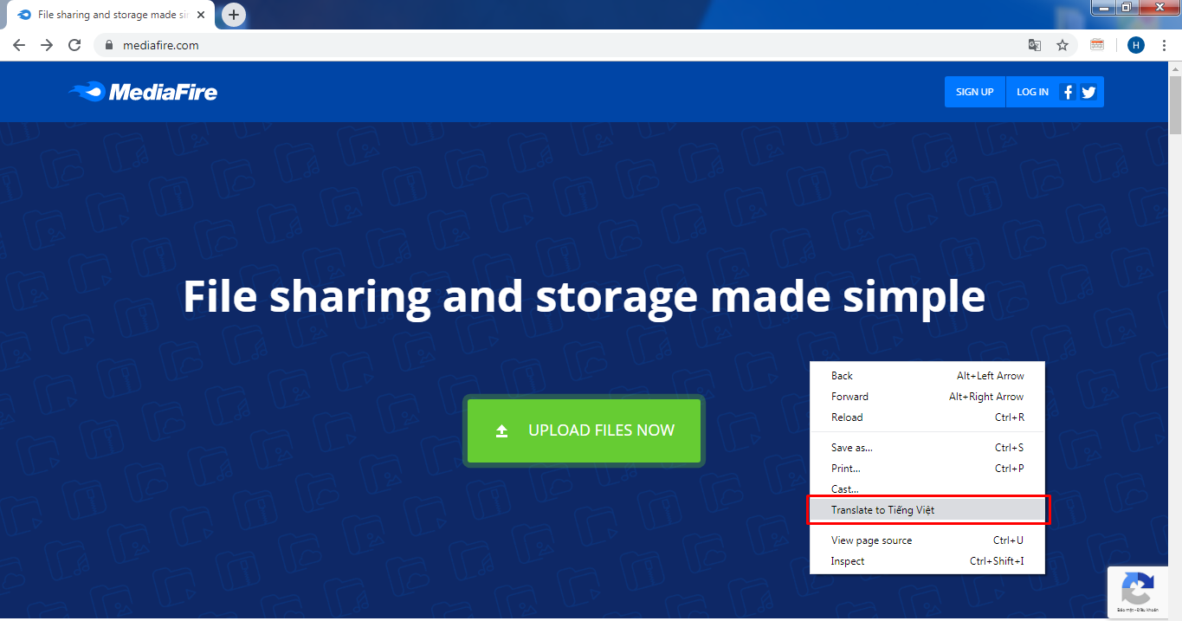This screenshot has width=1182, height=621.
Task: Open the Chrome three-dot menu
Action: [x=1164, y=45]
